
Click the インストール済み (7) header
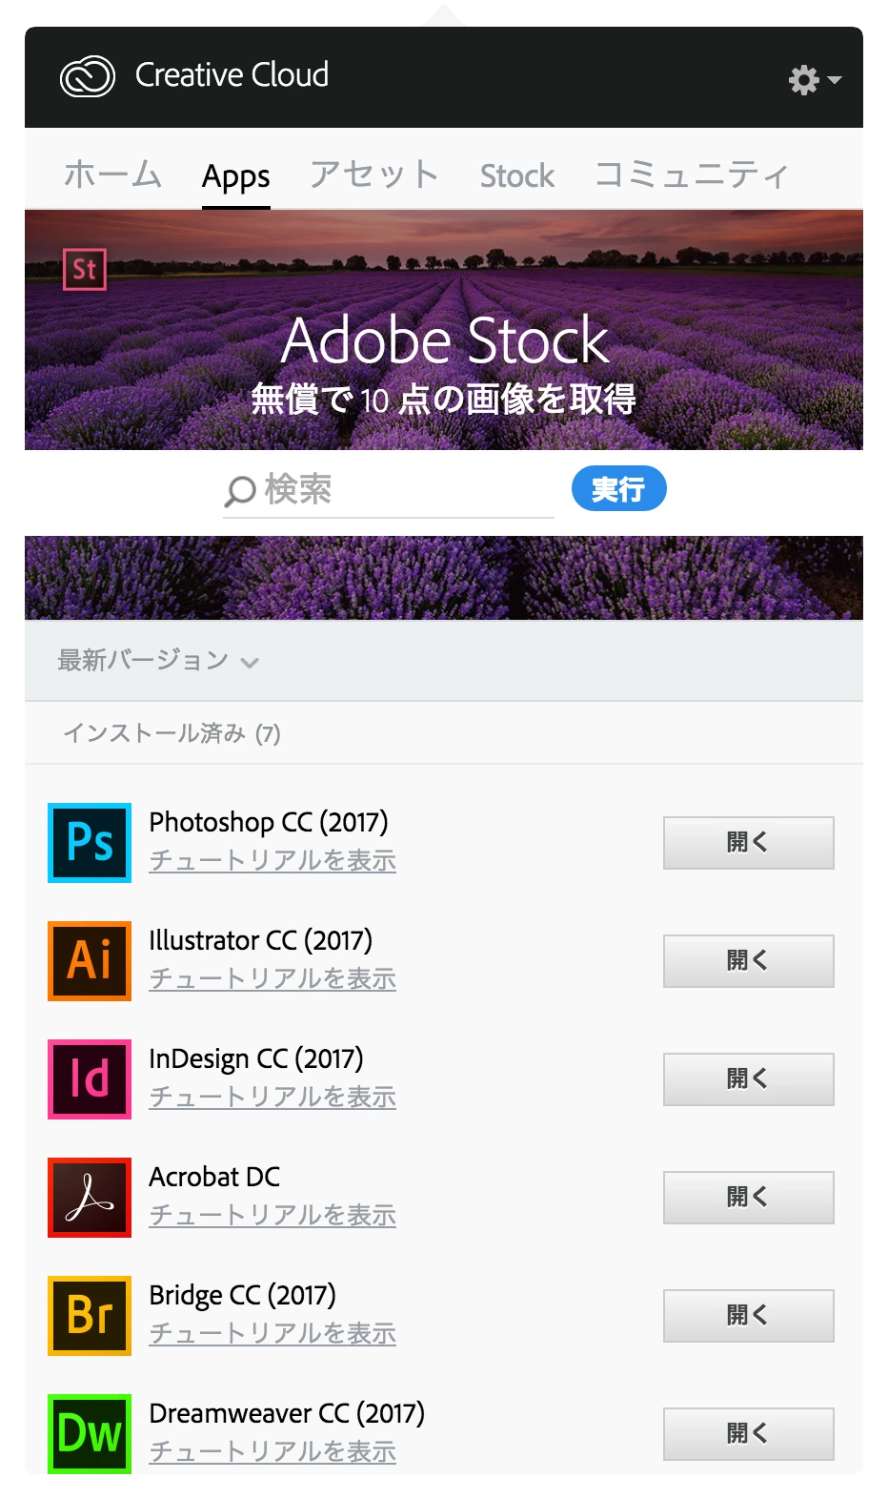coord(172,733)
